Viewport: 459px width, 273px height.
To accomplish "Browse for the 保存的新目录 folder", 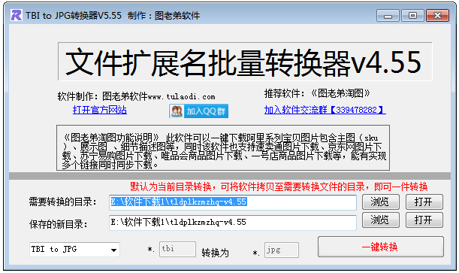I will tap(381, 220).
